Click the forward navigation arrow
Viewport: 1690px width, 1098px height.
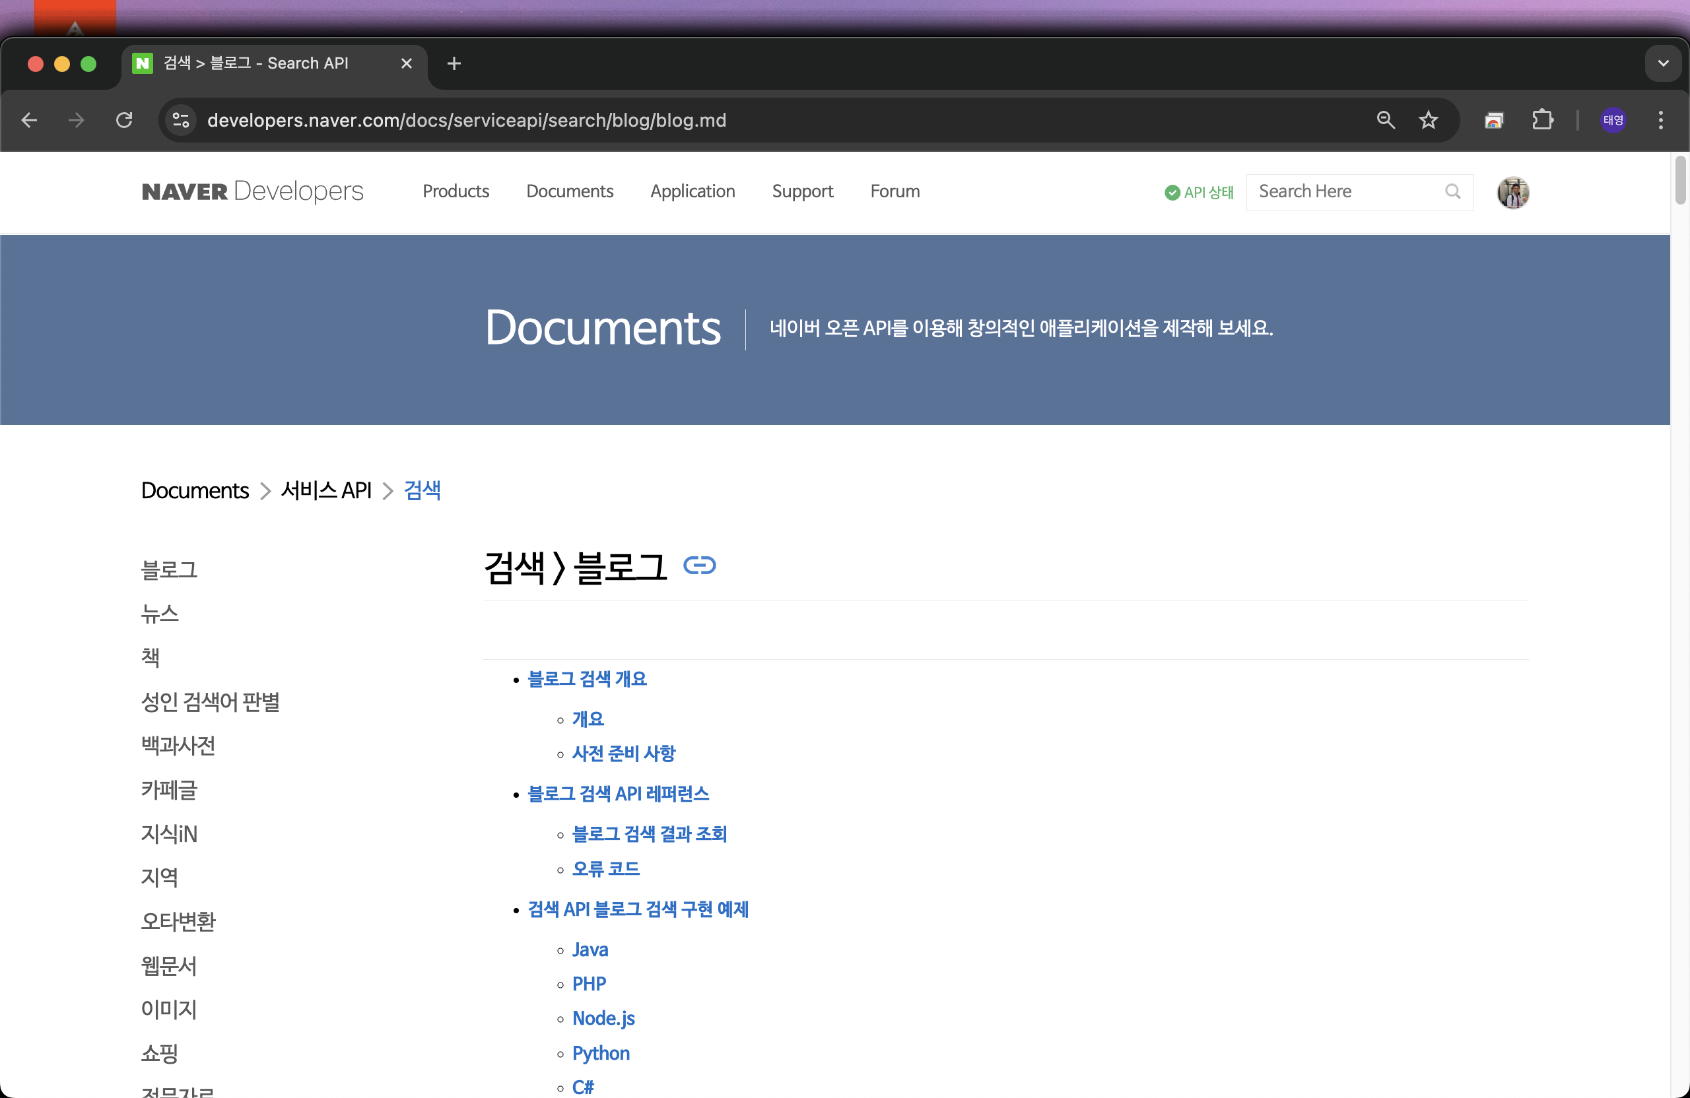click(x=76, y=121)
